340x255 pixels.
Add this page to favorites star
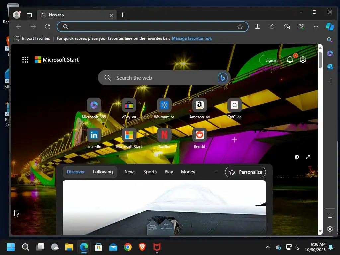coord(240,27)
